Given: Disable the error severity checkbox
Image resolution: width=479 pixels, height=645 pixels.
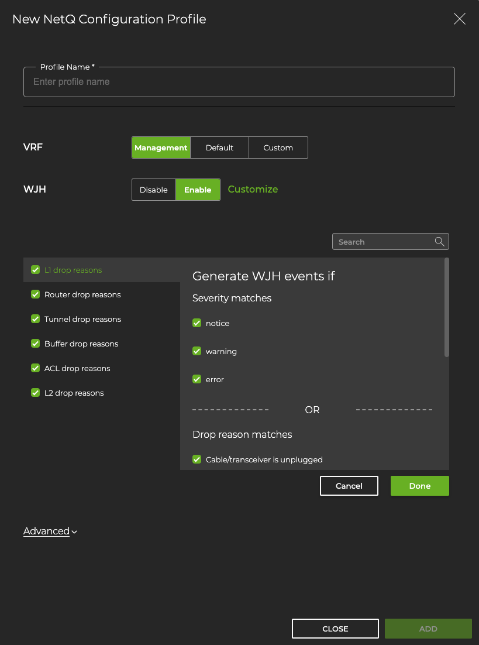Looking at the screenshot, I should pyautogui.click(x=197, y=379).
